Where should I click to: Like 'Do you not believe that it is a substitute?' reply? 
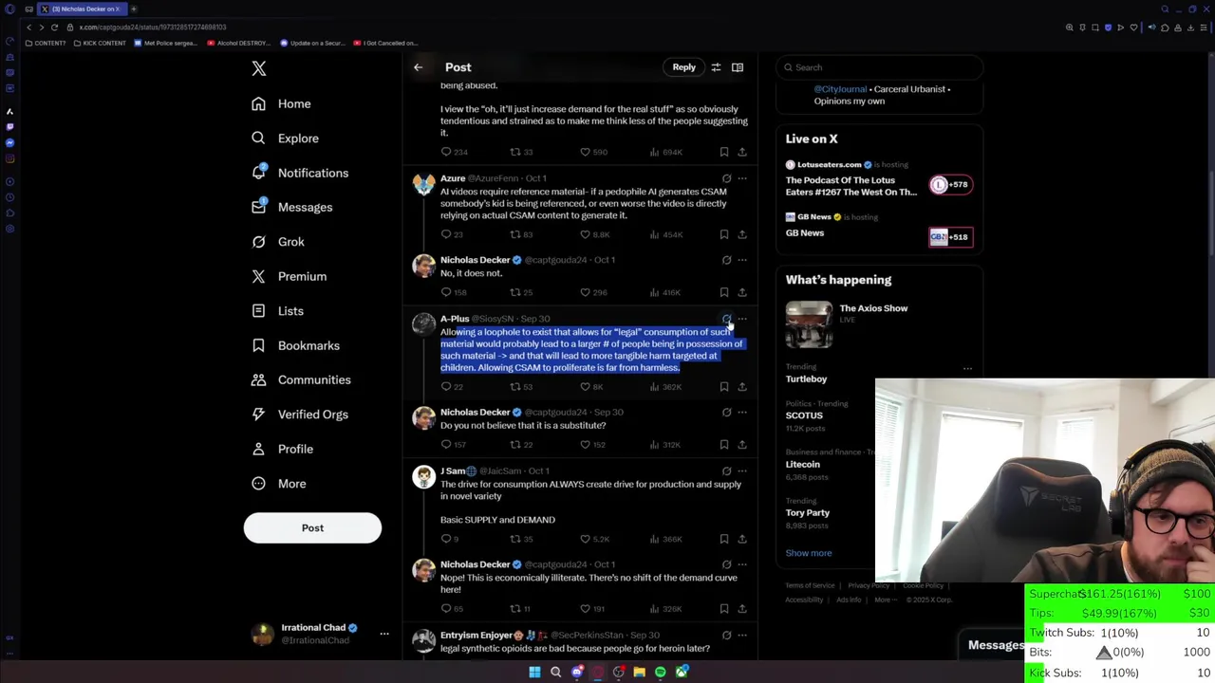point(593,445)
